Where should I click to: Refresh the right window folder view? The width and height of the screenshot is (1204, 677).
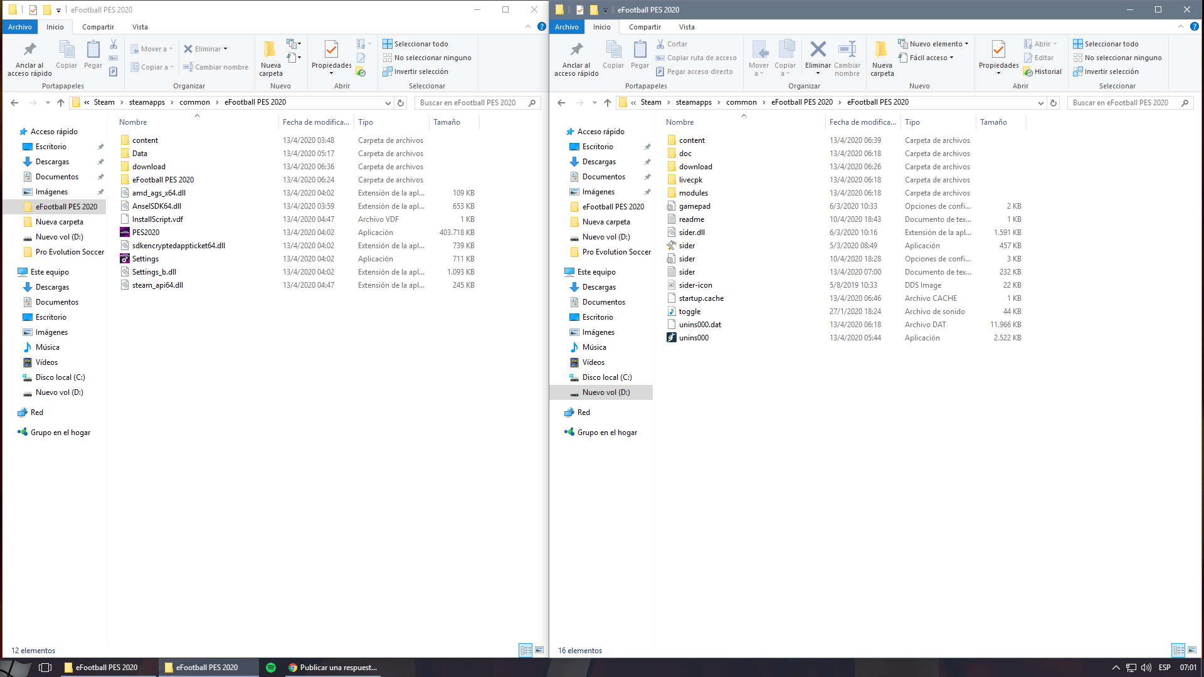click(x=1053, y=103)
